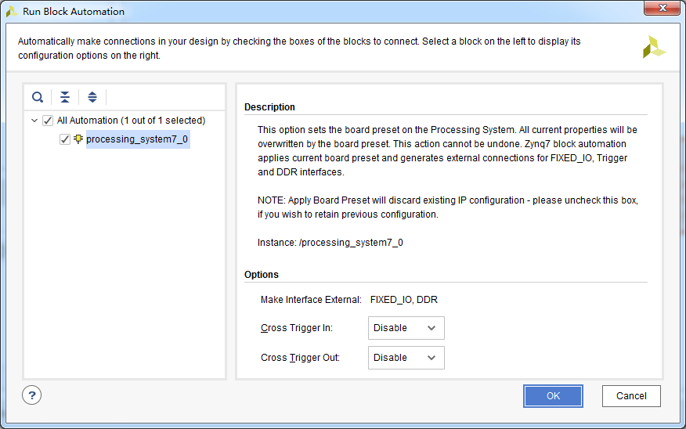Click the "Cross Trigger In:" label
This screenshot has height=429, width=686.
[297, 328]
